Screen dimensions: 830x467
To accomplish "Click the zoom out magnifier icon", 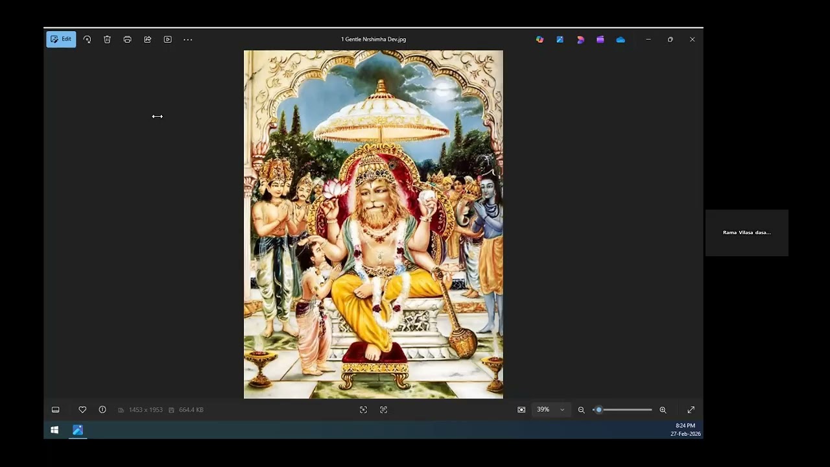I will [x=581, y=410].
